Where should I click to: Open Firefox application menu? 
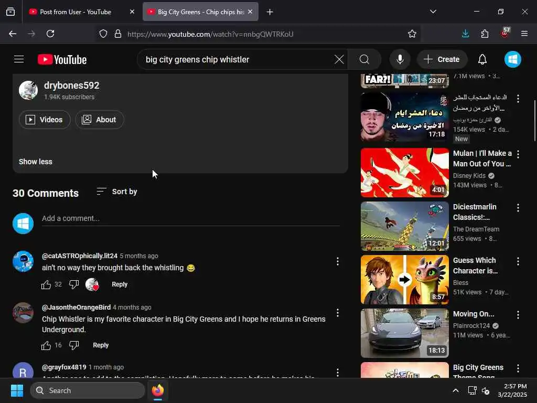524,34
